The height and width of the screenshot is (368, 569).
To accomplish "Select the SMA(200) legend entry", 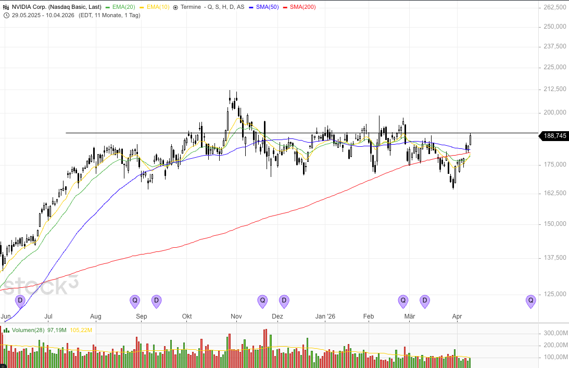I will coord(300,7).
